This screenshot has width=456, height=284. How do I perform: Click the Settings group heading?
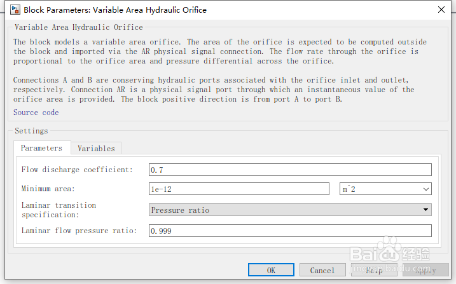tap(31, 131)
